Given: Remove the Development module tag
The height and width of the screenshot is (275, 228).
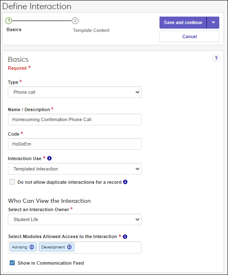Looking at the screenshot, I should coord(69,247).
